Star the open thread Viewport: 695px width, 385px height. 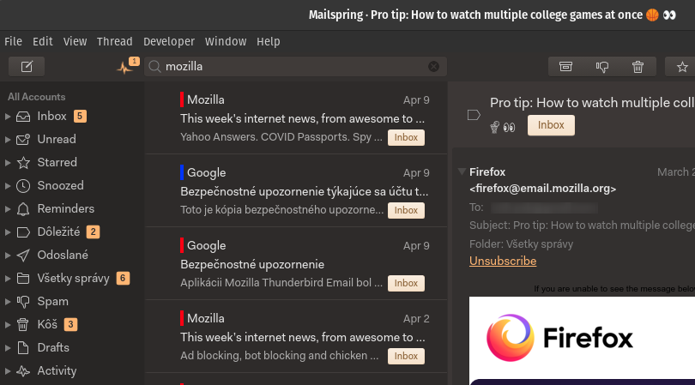[x=682, y=67]
